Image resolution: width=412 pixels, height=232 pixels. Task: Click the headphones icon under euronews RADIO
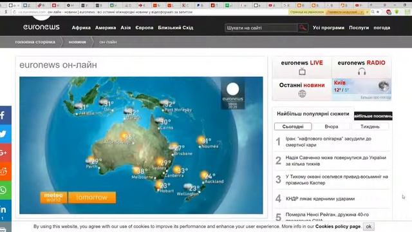click(362, 72)
